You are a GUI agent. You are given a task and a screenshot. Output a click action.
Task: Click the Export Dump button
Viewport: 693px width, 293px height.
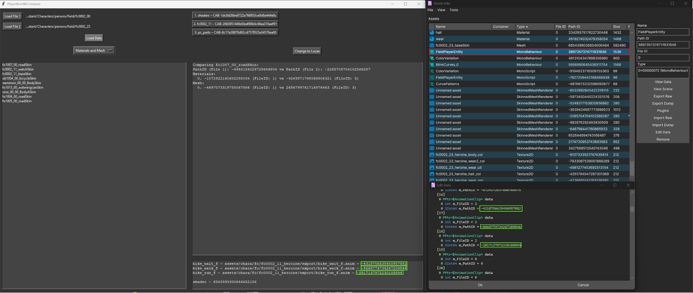coord(663,103)
